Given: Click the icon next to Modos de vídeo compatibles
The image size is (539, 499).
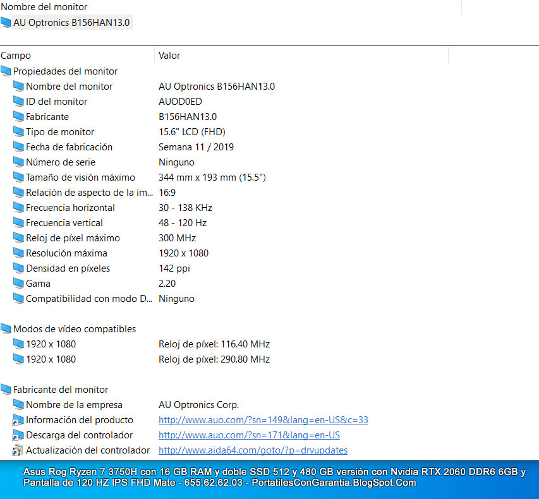Looking at the screenshot, I should coord(6,328).
